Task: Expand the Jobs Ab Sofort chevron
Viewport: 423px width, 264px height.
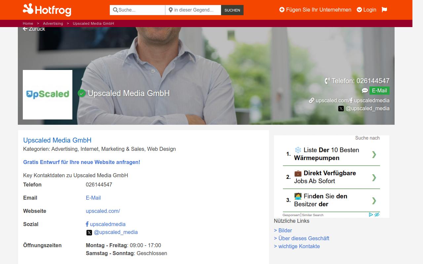Action: click(374, 178)
